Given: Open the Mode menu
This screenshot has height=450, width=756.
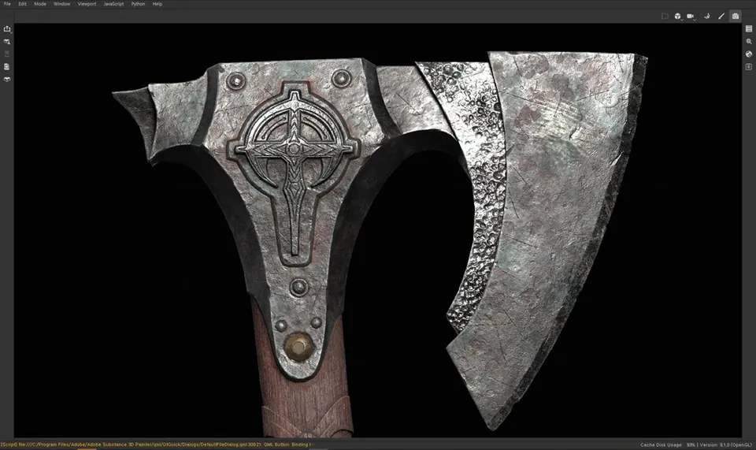Looking at the screenshot, I should click(40, 4).
